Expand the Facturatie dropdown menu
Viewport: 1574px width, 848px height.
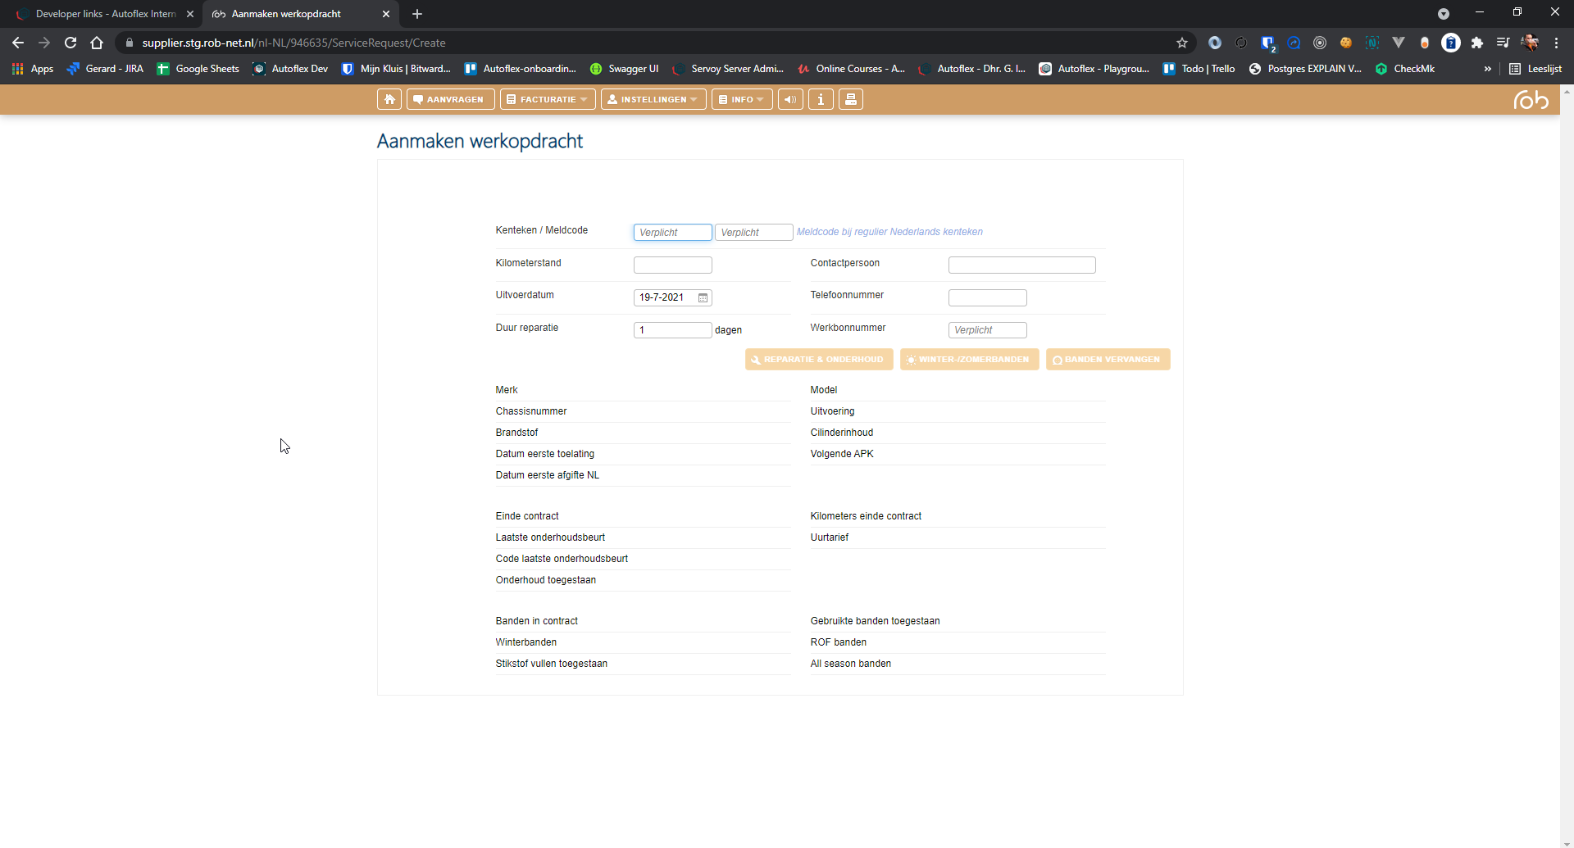click(547, 99)
